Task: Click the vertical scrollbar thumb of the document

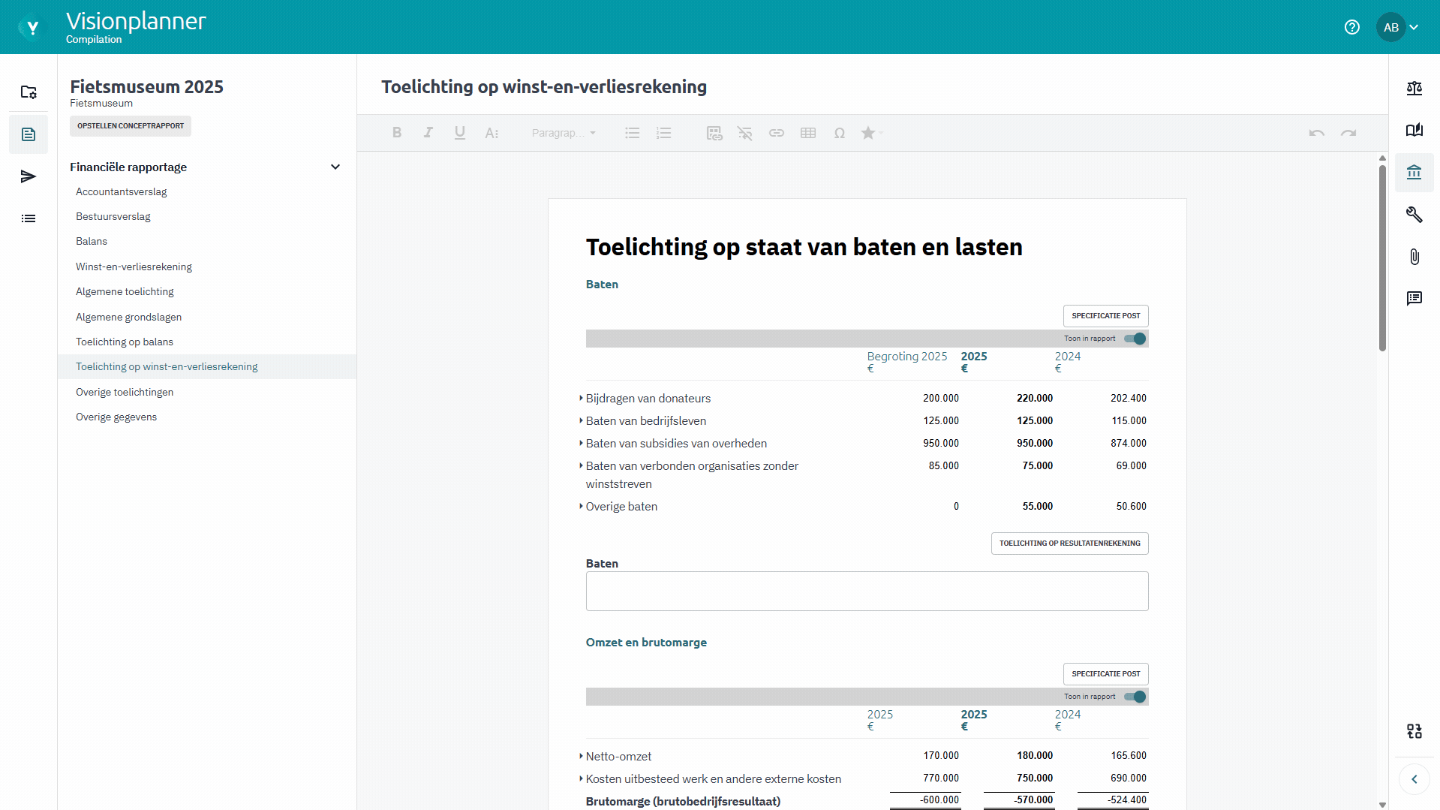Action: coord(1382,257)
